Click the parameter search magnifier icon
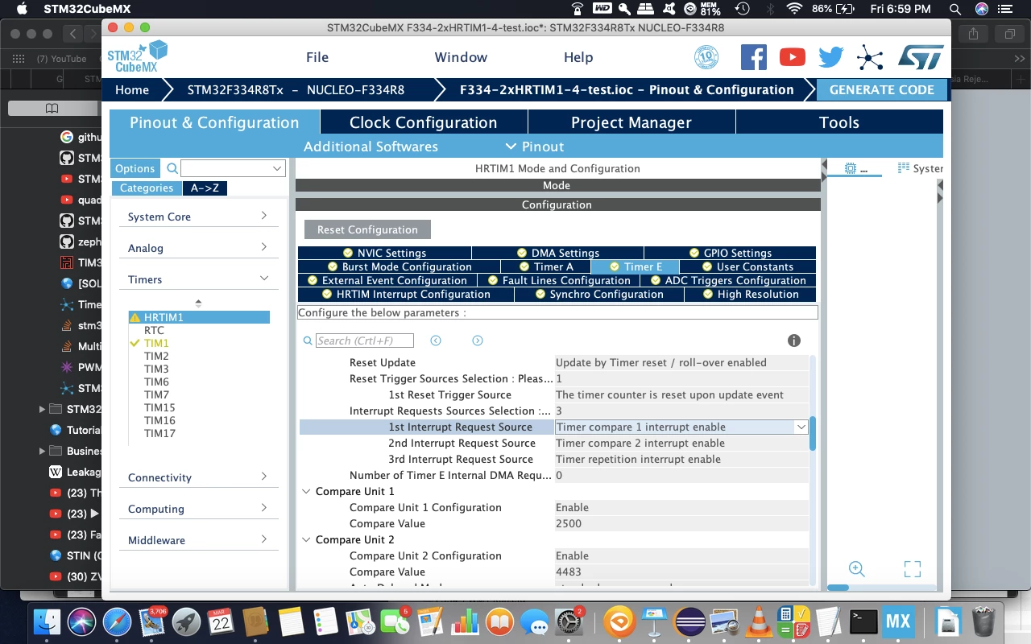1031x644 pixels. (308, 341)
